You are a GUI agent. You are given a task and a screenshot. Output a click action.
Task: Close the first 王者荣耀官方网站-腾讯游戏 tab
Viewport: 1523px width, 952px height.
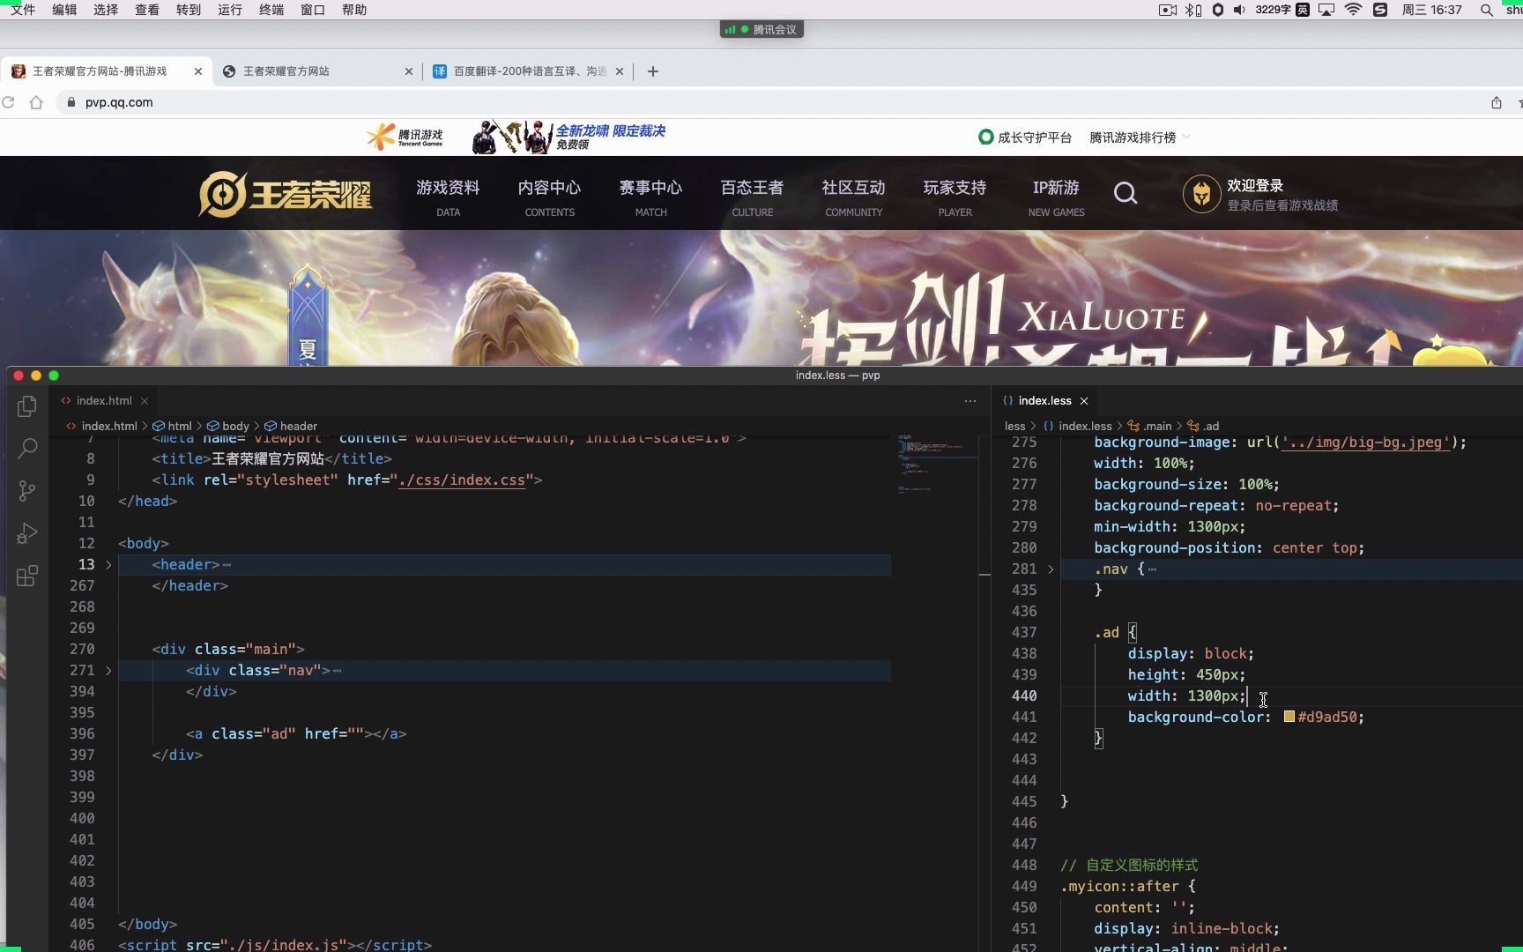point(198,71)
